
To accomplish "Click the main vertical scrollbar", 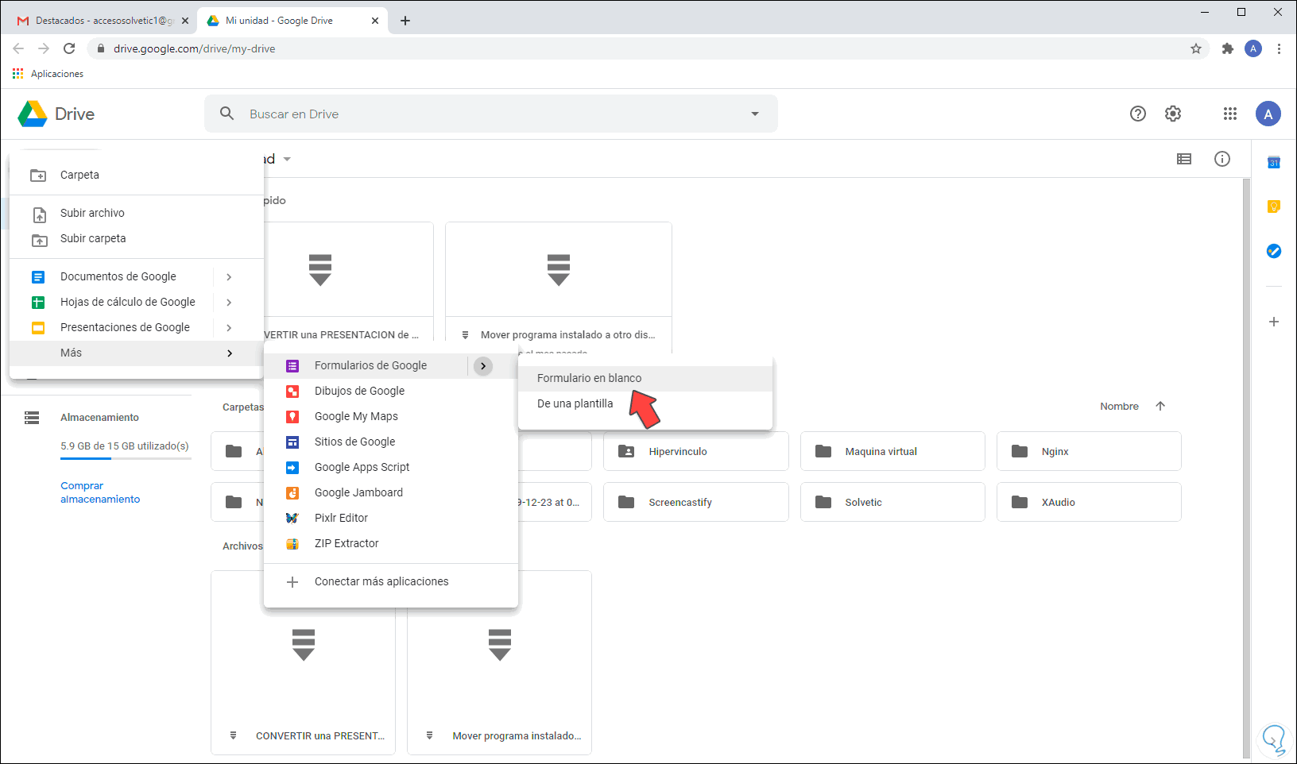I will (1246, 469).
